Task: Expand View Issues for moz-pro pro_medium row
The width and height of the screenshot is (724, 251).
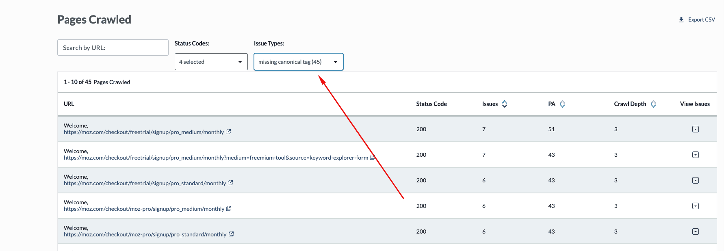Action: point(695,206)
